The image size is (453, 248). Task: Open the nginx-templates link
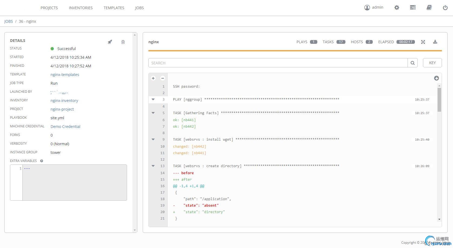point(65,75)
